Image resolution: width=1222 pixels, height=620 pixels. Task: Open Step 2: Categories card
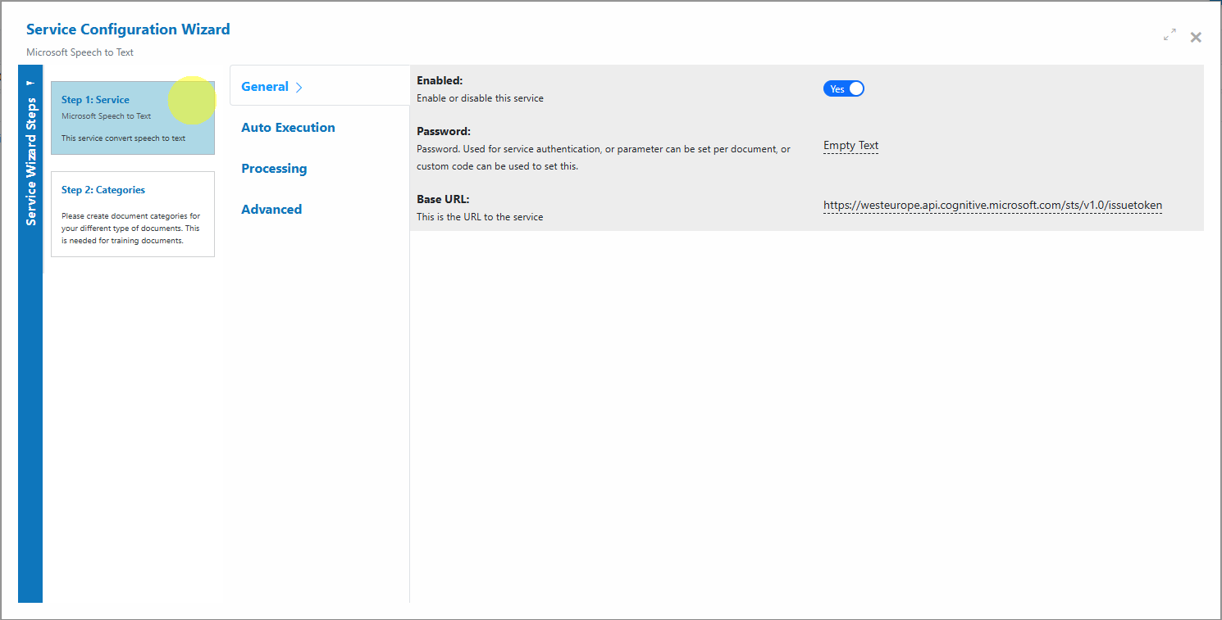click(x=133, y=214)
